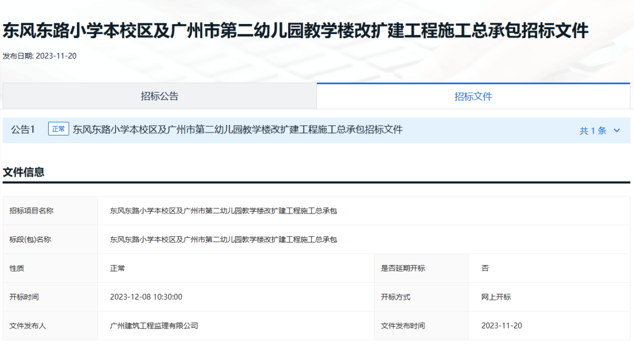Switch to the 招标公告 tab
The width and height of the screenshot is (634, 356).
coord(159,96)
